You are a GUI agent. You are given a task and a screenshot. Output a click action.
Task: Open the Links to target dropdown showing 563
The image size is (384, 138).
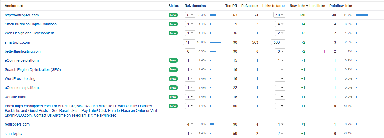(278, 42)
